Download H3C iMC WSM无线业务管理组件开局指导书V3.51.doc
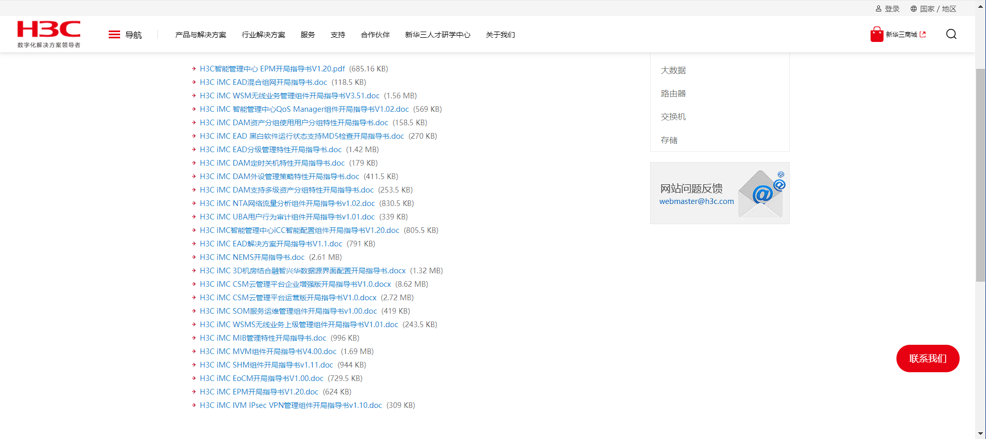Screen dimensions: 986x439 point(290,96)
